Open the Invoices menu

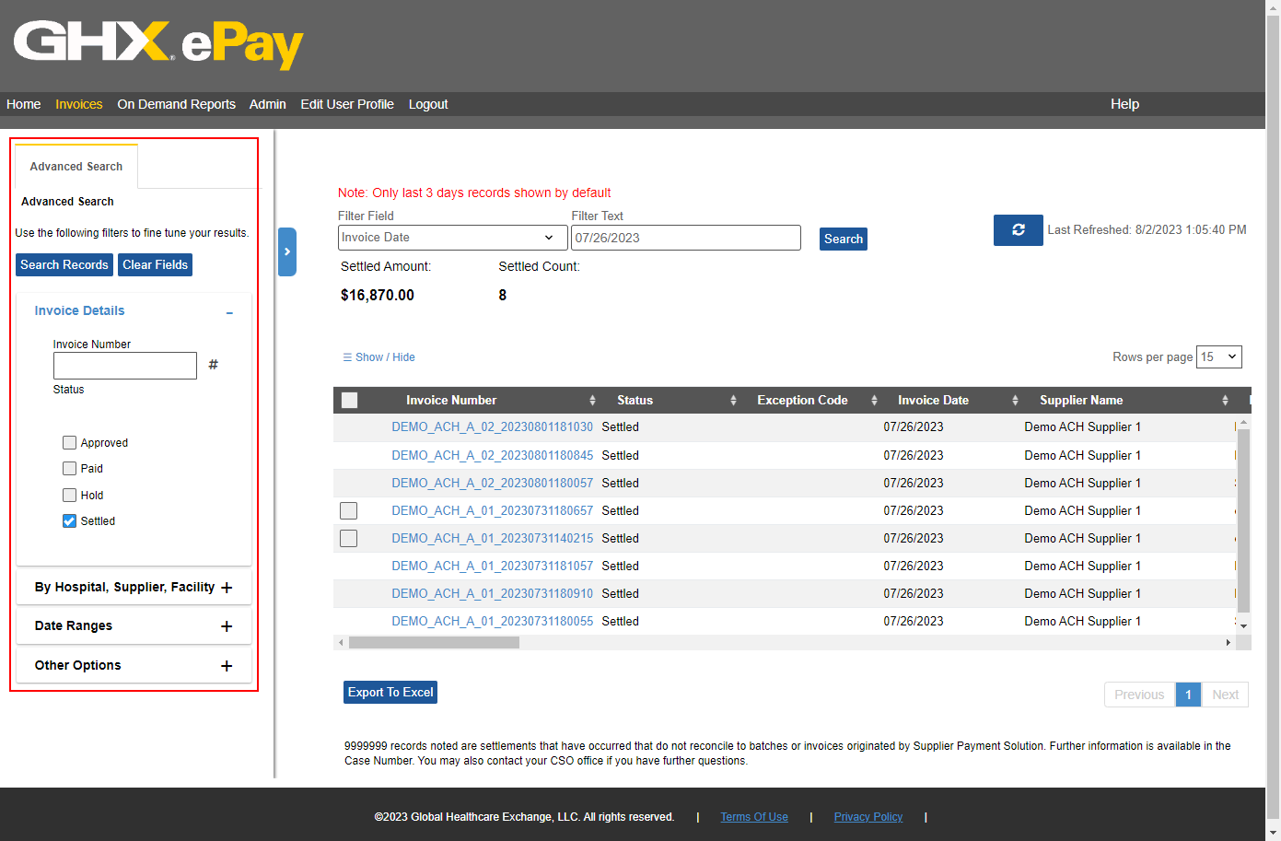(x=79, y=104)
